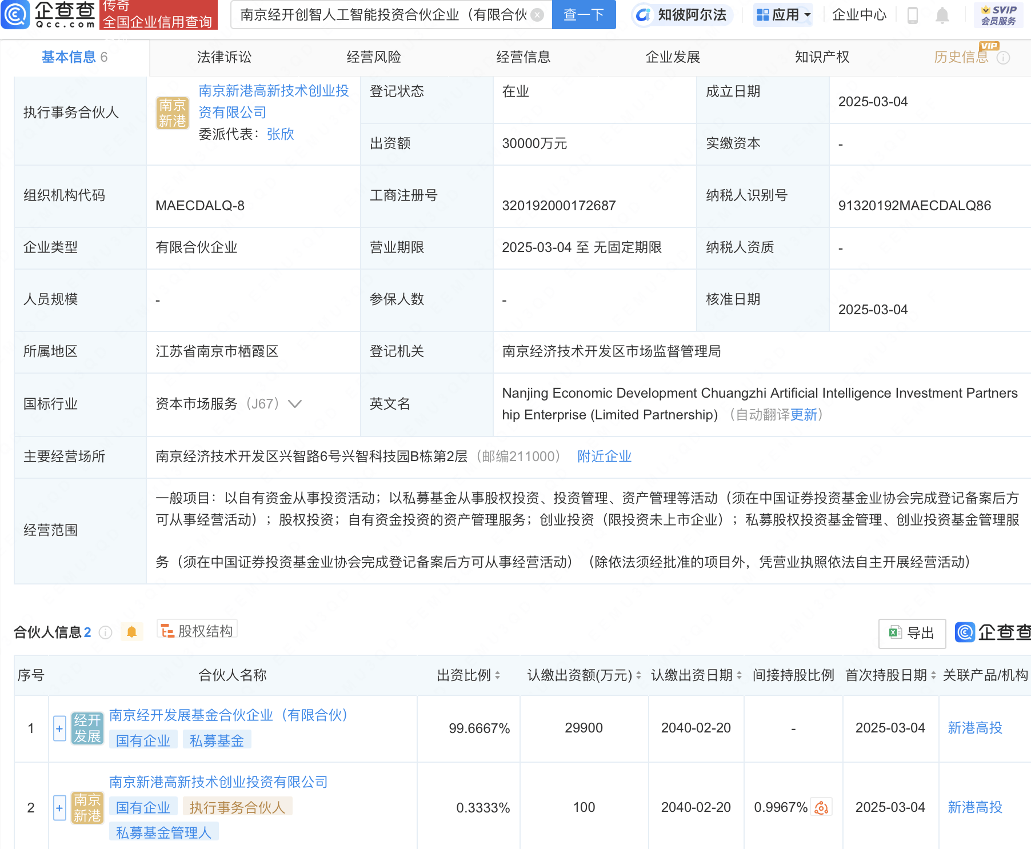Sort by 出资比例 column arrows
The height and width of the screenshot is (849, 1031).
[497, 675]
